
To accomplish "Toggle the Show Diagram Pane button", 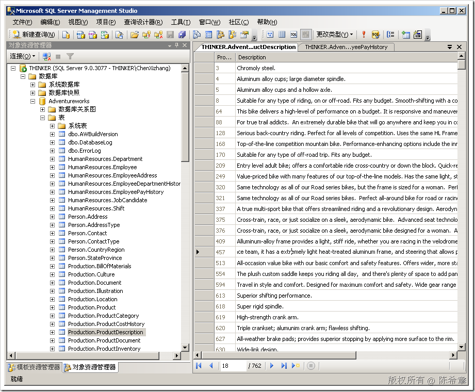I will (x=270, y=35).
